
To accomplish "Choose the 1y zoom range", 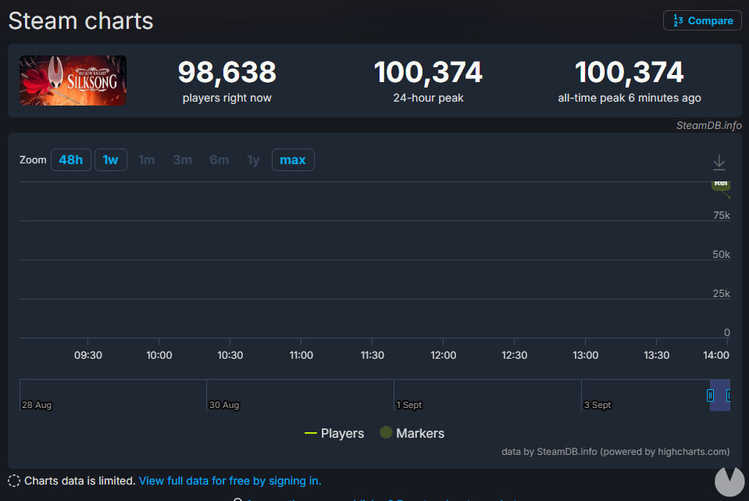I will pyautogui.click(x=253, y=160).
